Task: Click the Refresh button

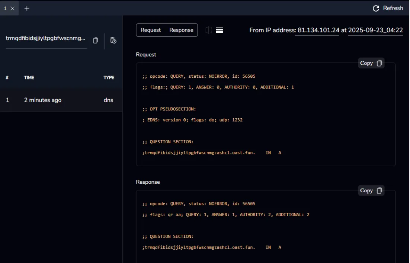Action: point(388,8)
